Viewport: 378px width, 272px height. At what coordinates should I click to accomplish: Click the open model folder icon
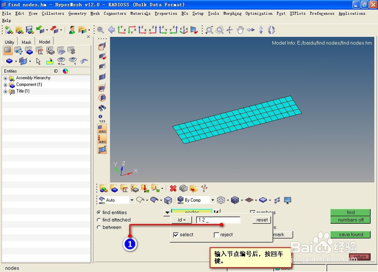[x=20, y=30]
